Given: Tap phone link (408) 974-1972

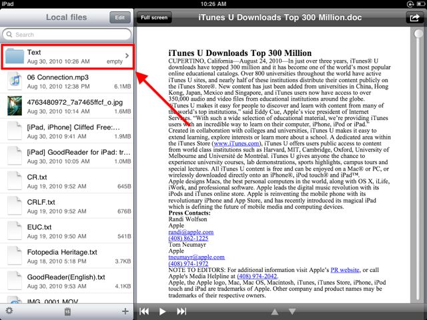Looking at the screenshot, I should click(188, 263).
